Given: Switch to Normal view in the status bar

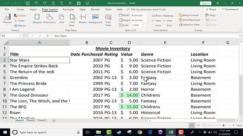Looking at the screenshot, I should [x=192, y=125].
